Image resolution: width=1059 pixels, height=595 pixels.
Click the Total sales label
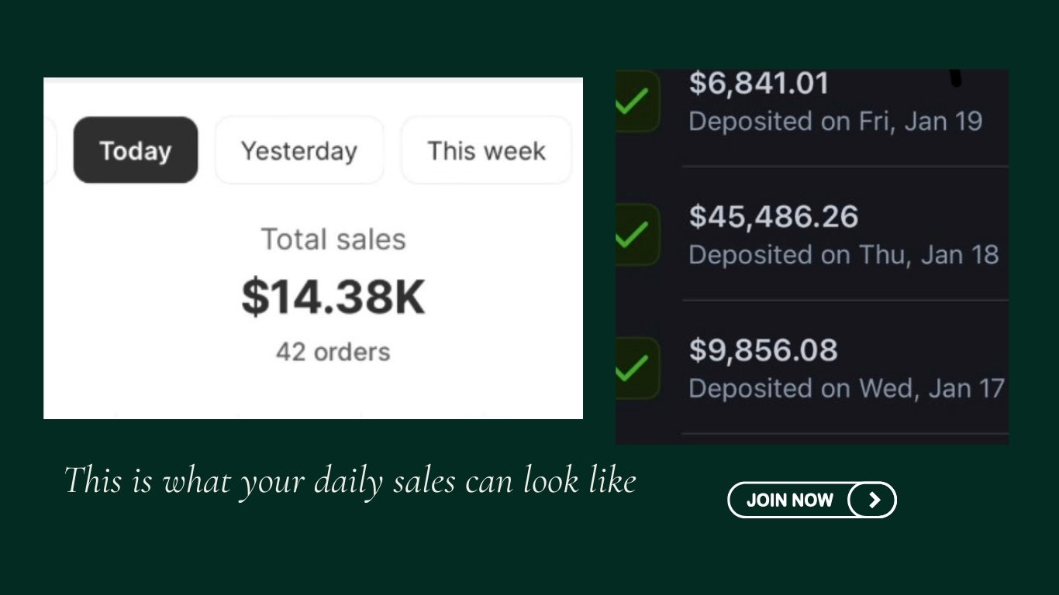(x=333, y=239)
